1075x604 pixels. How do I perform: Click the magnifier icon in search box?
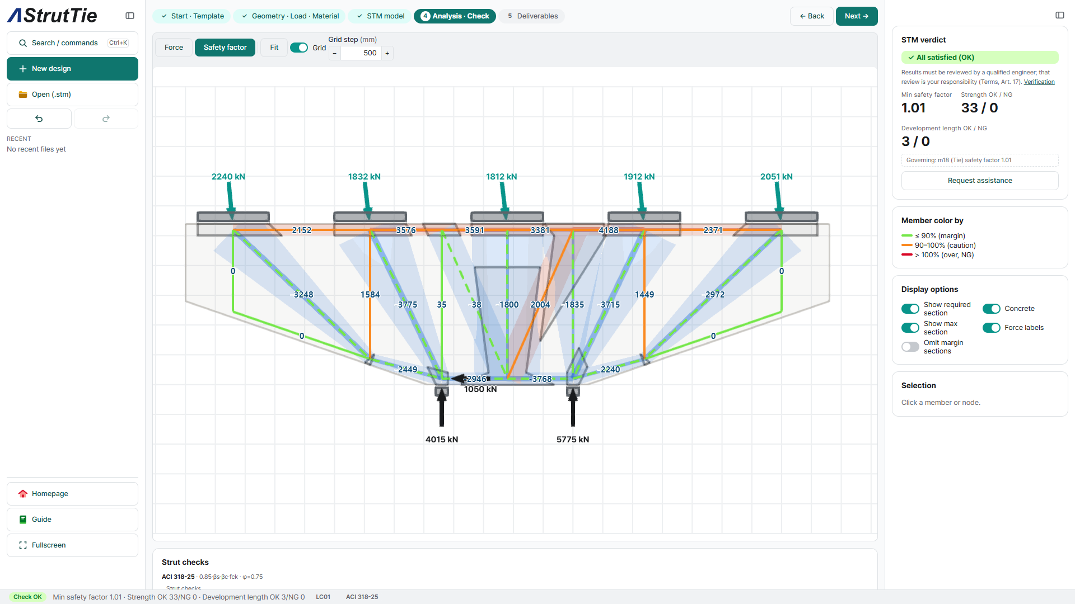pyautogui.click(x=23, y=43)
